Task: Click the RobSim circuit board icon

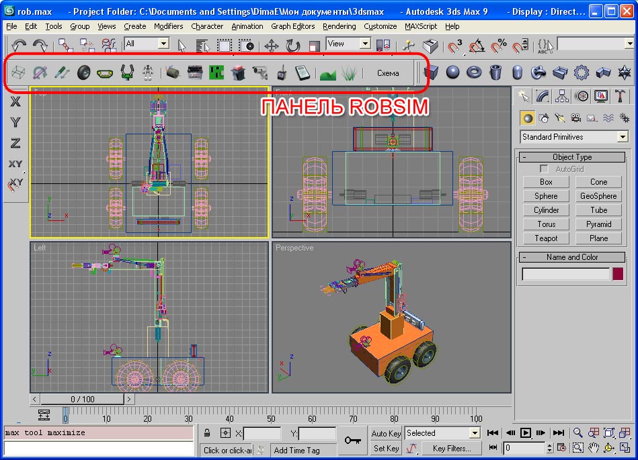Action: coord(216,73)
